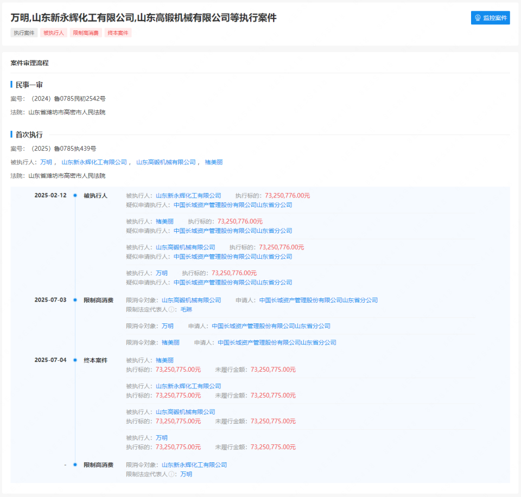The width and height of the screenshot is (521, 497).
Task: Click 执行标的 73,250,776.00元 beside 山东新永辉化工 2025-02-12
Action: [288, 196]
